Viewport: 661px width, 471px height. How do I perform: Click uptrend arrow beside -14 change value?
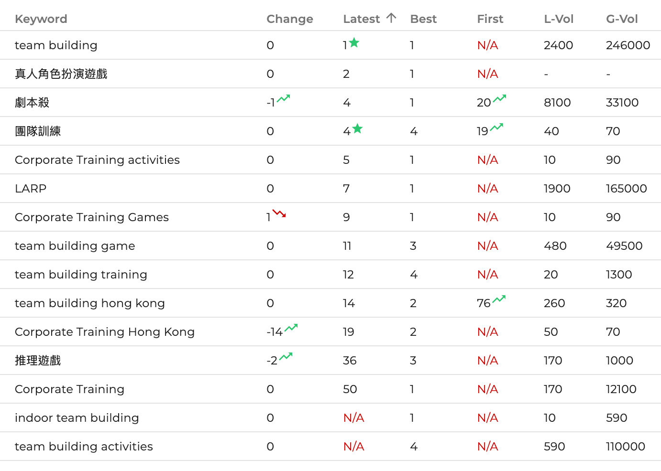coord(291,328)
